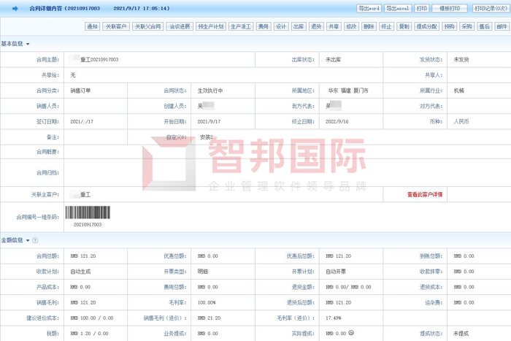This screenshot has width=511, height=341.
Task: Open 关联客户 from the action toolbar
Action: click(x=116, y=26)
